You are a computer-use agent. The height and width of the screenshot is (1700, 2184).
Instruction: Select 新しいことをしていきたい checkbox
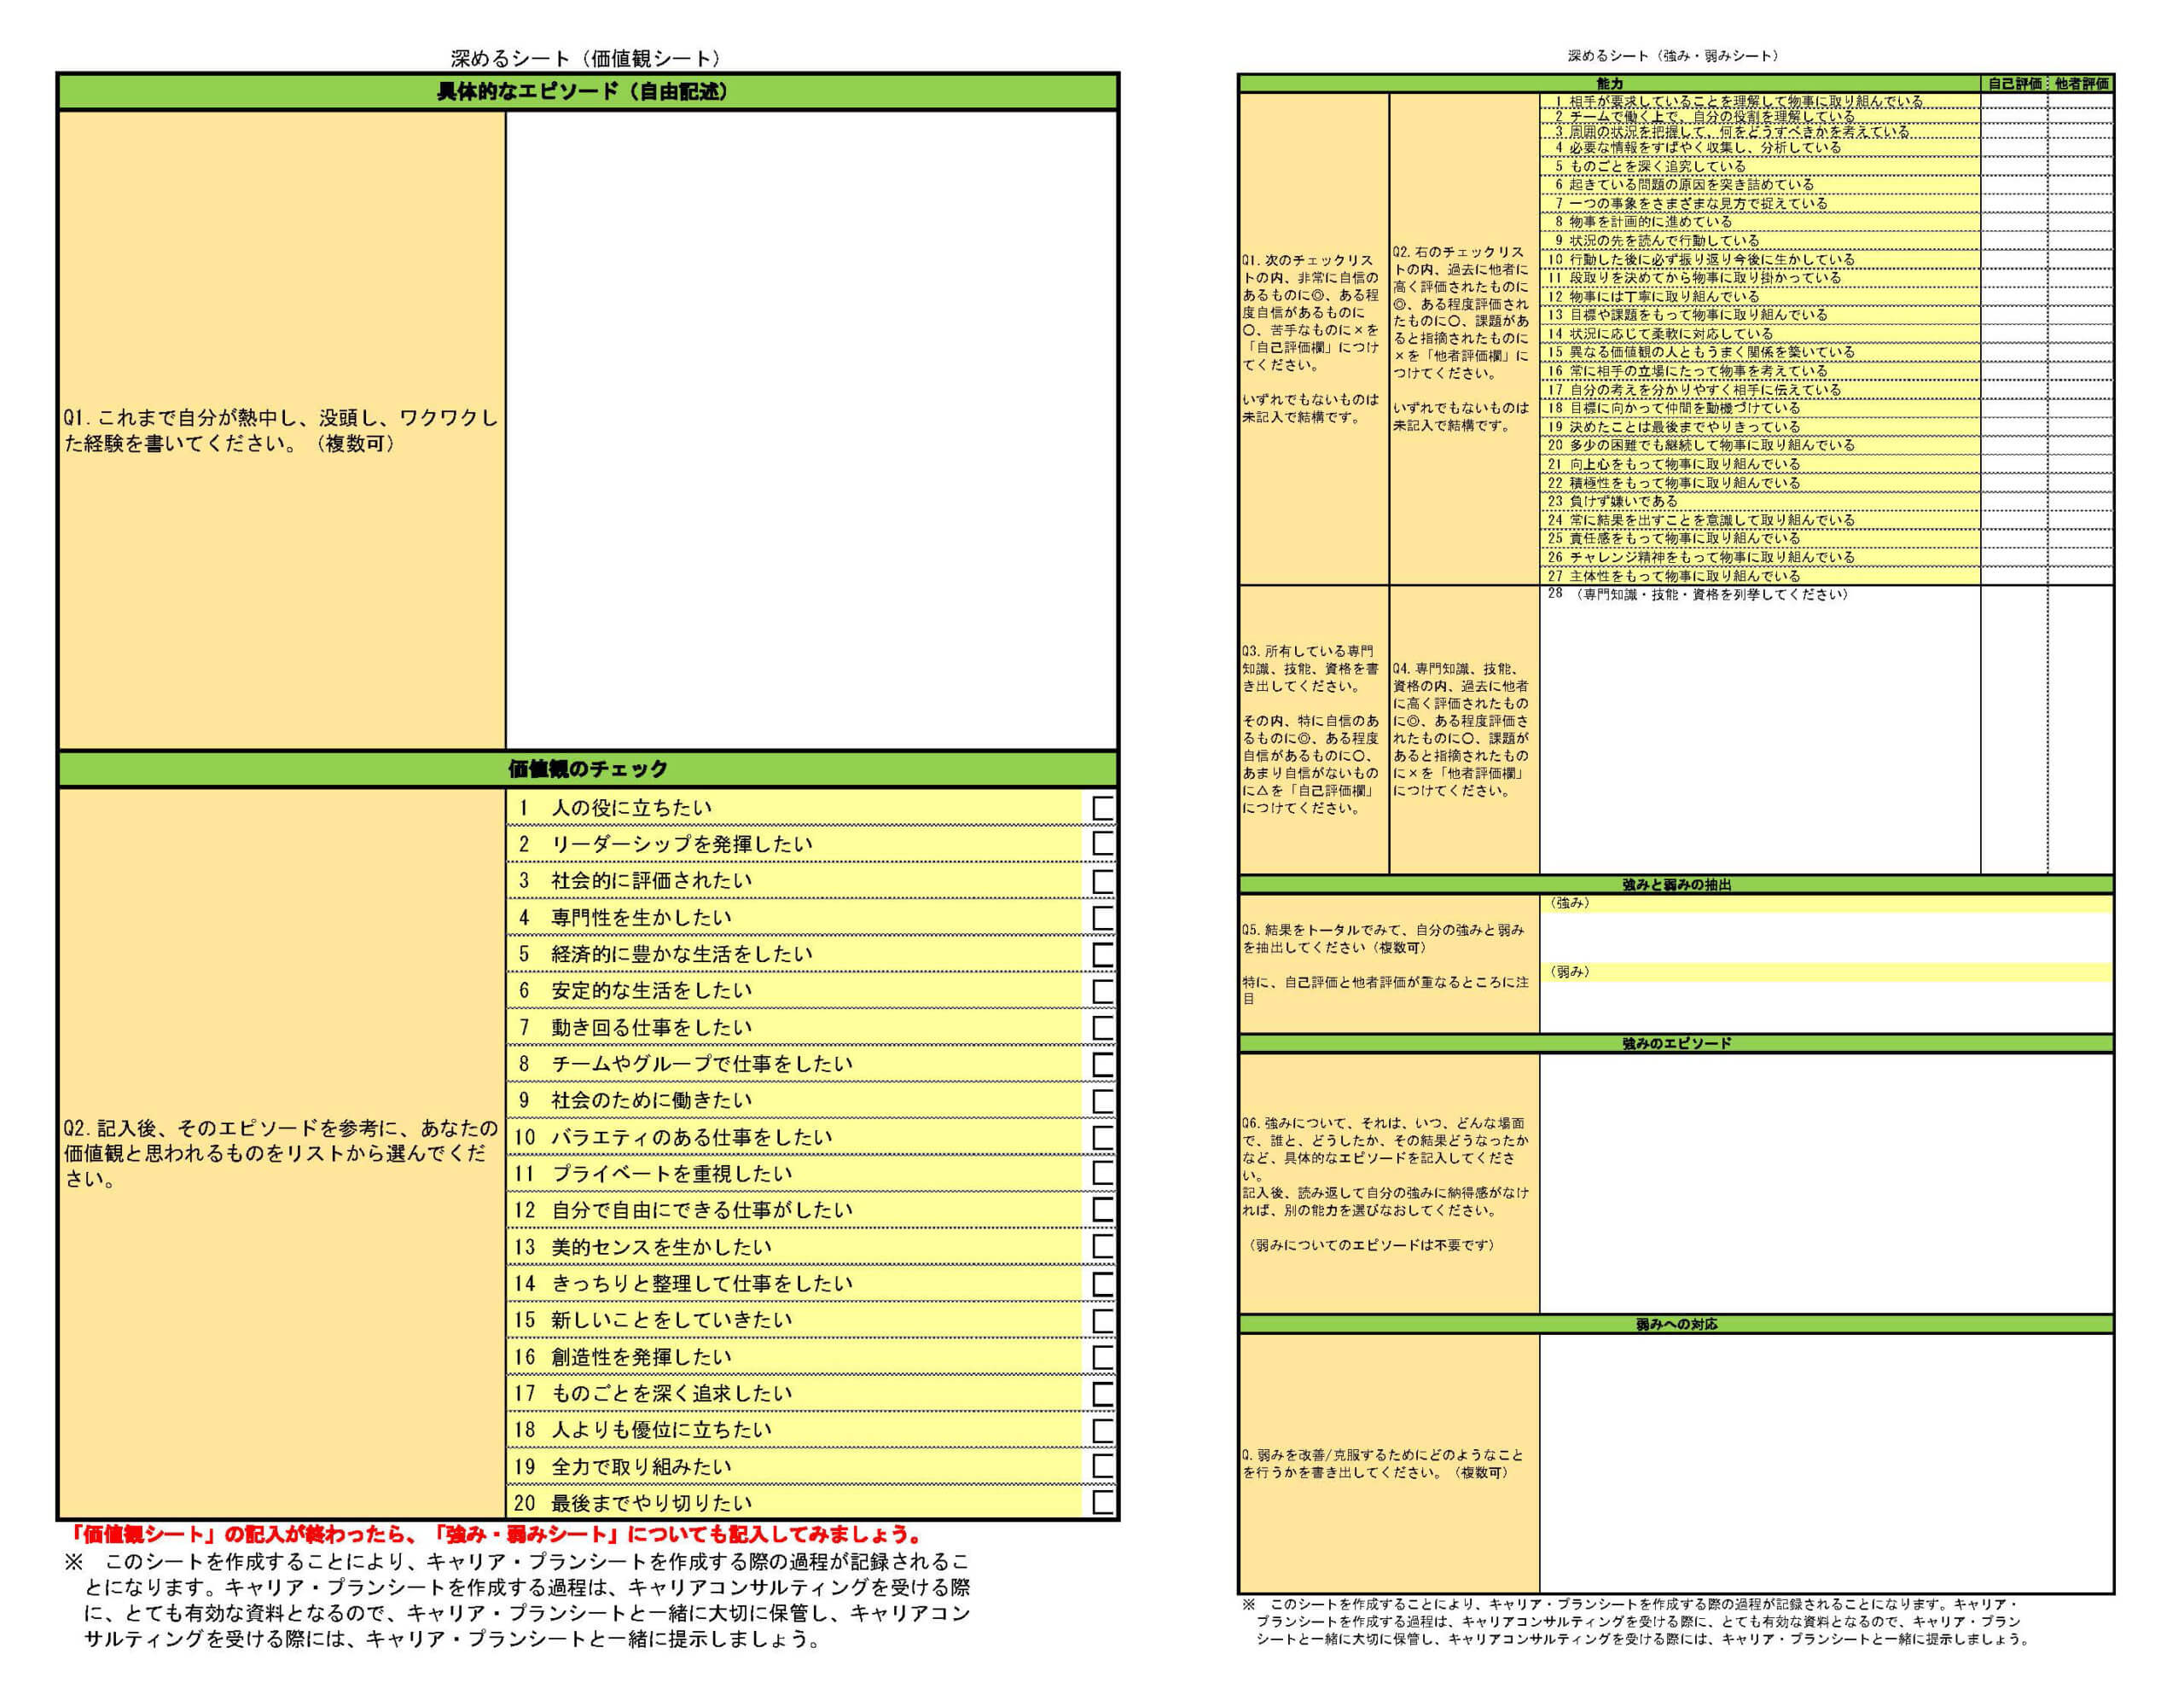tap(1103, 1320)
